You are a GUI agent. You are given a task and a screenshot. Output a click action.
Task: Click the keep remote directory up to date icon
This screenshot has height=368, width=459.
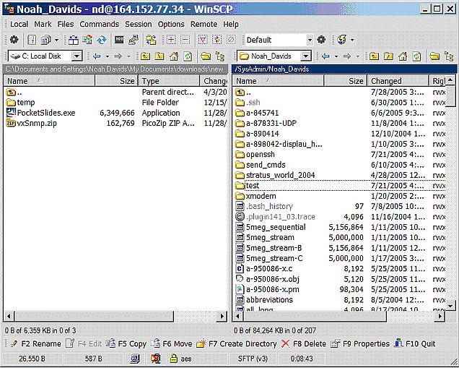87,40
